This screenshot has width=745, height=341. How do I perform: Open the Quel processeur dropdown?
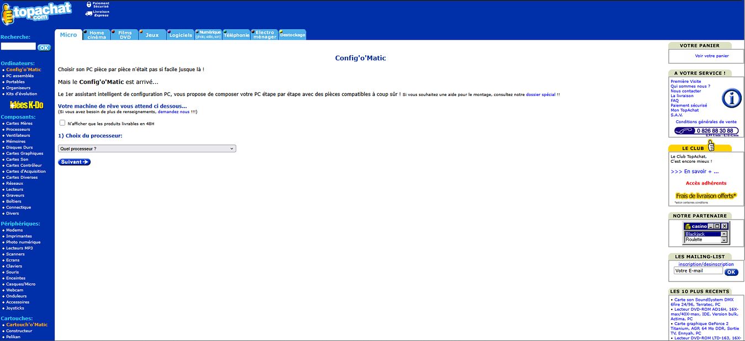[147, 148]
